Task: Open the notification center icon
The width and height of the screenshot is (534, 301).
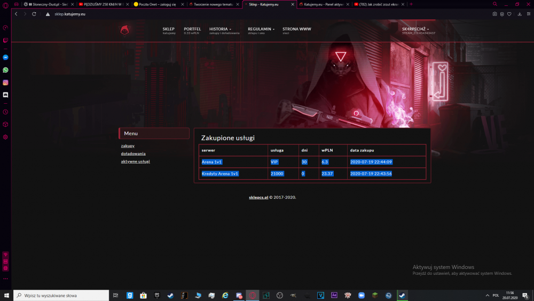Action: 526,295
